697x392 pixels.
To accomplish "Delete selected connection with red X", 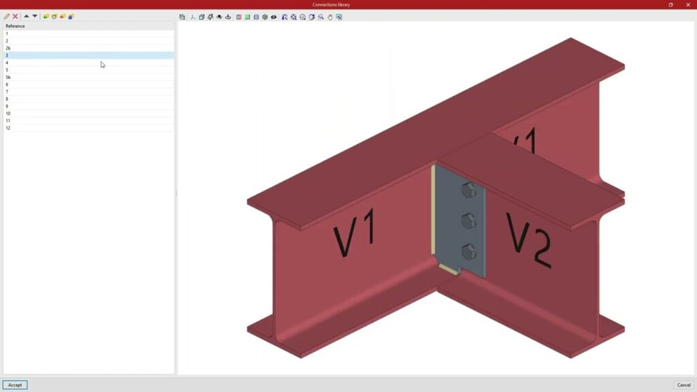I will [x=15, y=16].
